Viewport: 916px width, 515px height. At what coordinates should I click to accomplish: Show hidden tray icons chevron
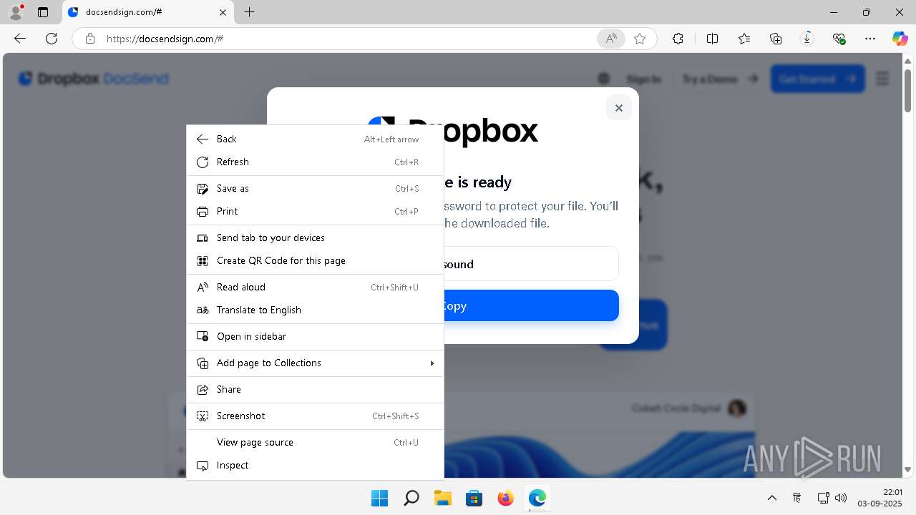pyautogui.click(x=771, y=498)
